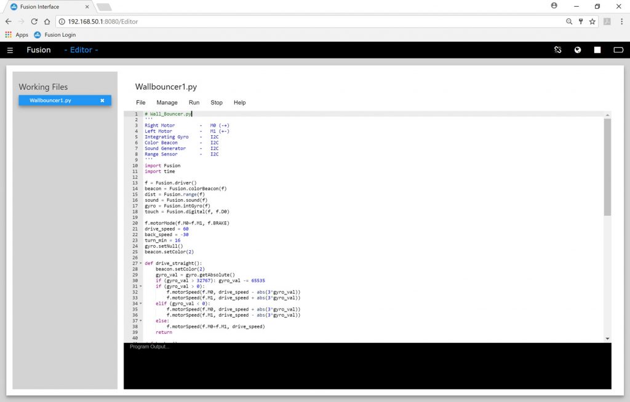The width and height of the screenshot is (630, 402).
Task: Bookmark the page with the star icon
Action: click(x=592, y=22)
